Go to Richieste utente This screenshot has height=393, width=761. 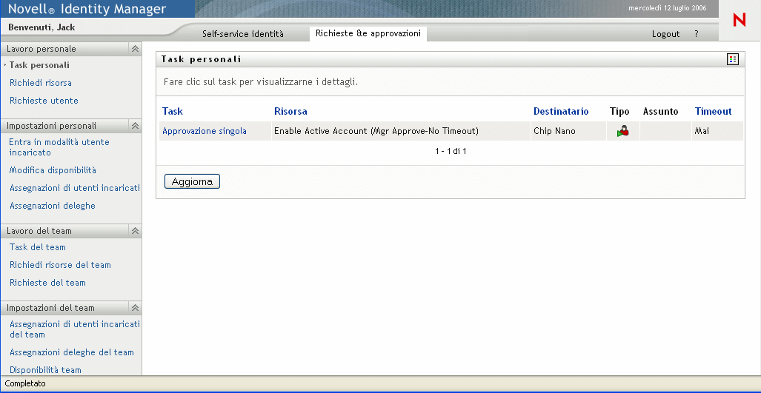point(44,101)
